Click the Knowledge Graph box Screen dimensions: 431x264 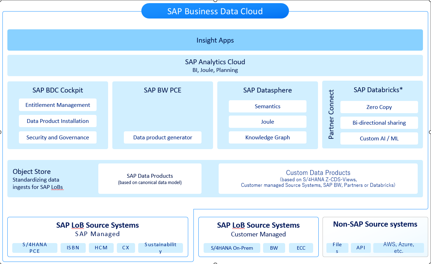coord(268,138)
